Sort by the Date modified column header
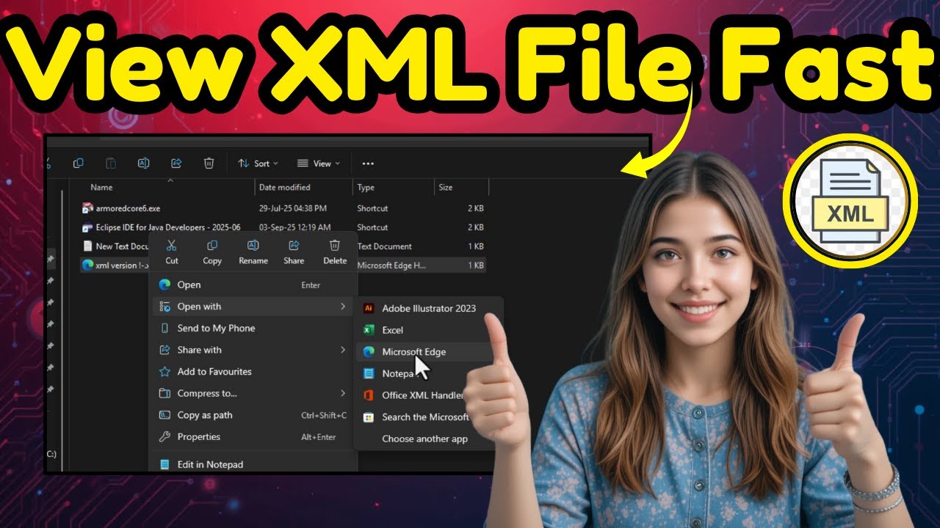Viewport: 940px width, 528px height. (285, 188)
